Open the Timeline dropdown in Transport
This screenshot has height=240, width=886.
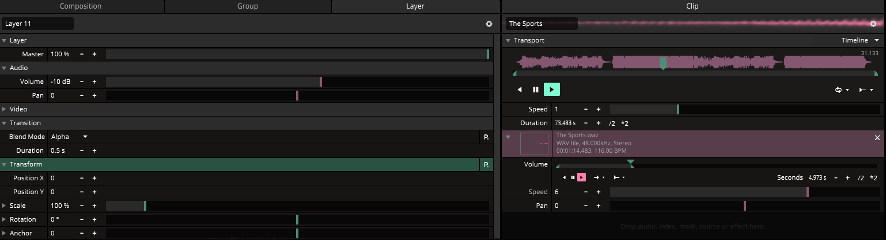[861, 40]
